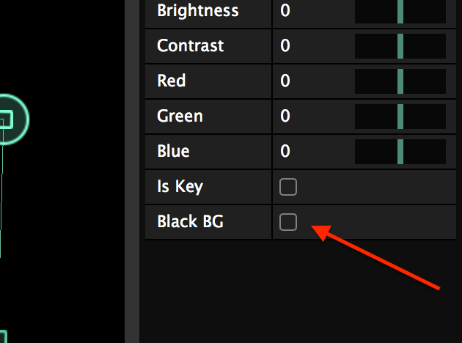Focus the Blue value field
The width and height of the screenshot is (462, 343).
312,151
